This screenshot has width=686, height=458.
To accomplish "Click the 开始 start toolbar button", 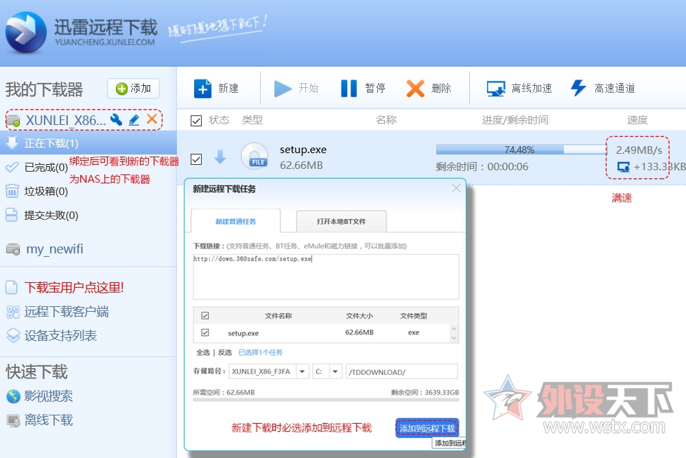I will (296, 89).
